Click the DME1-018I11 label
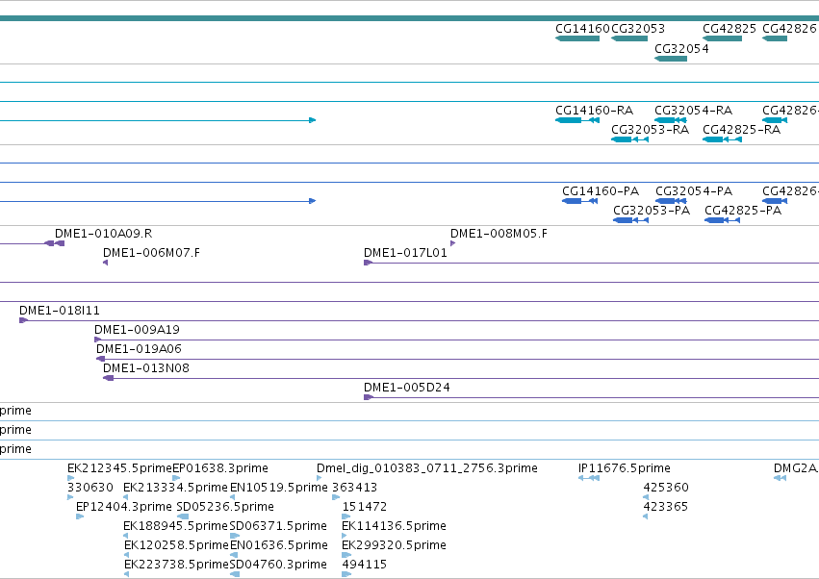The image size is (819, 579). click(60, 311)
